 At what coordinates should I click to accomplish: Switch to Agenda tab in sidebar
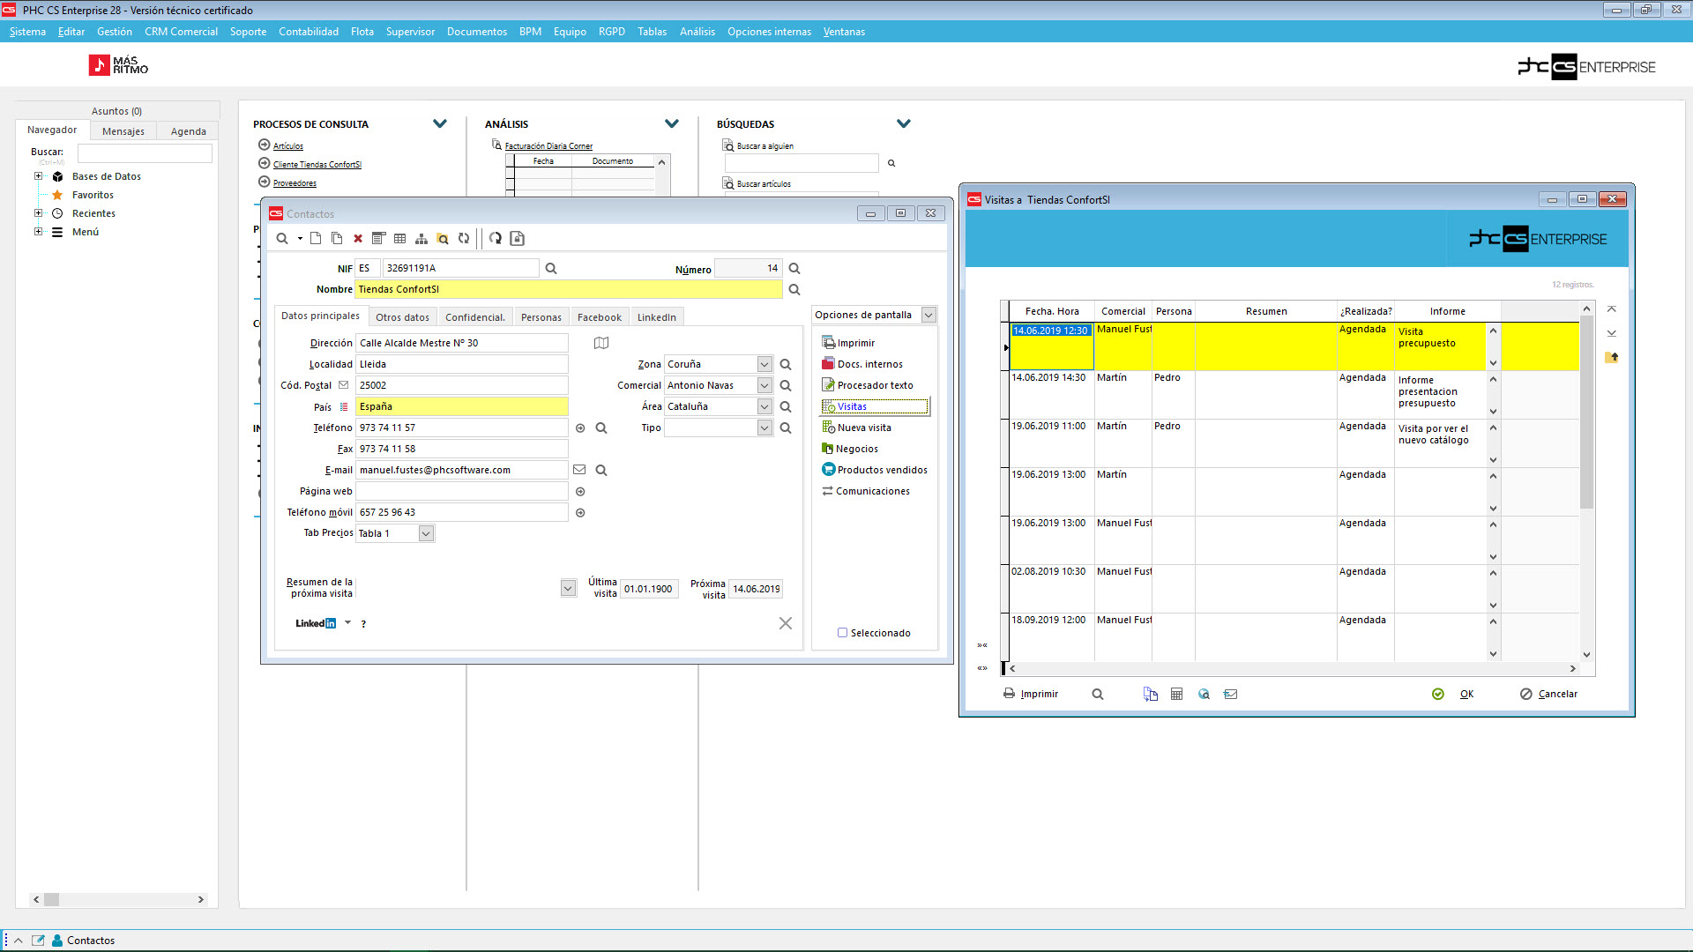(188, 131)
